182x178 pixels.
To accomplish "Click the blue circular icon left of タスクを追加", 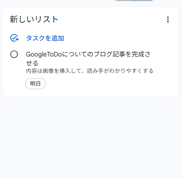I will (x=15, y=38).
